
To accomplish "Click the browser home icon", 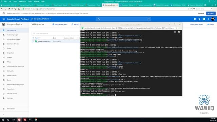I will [19, 9].
